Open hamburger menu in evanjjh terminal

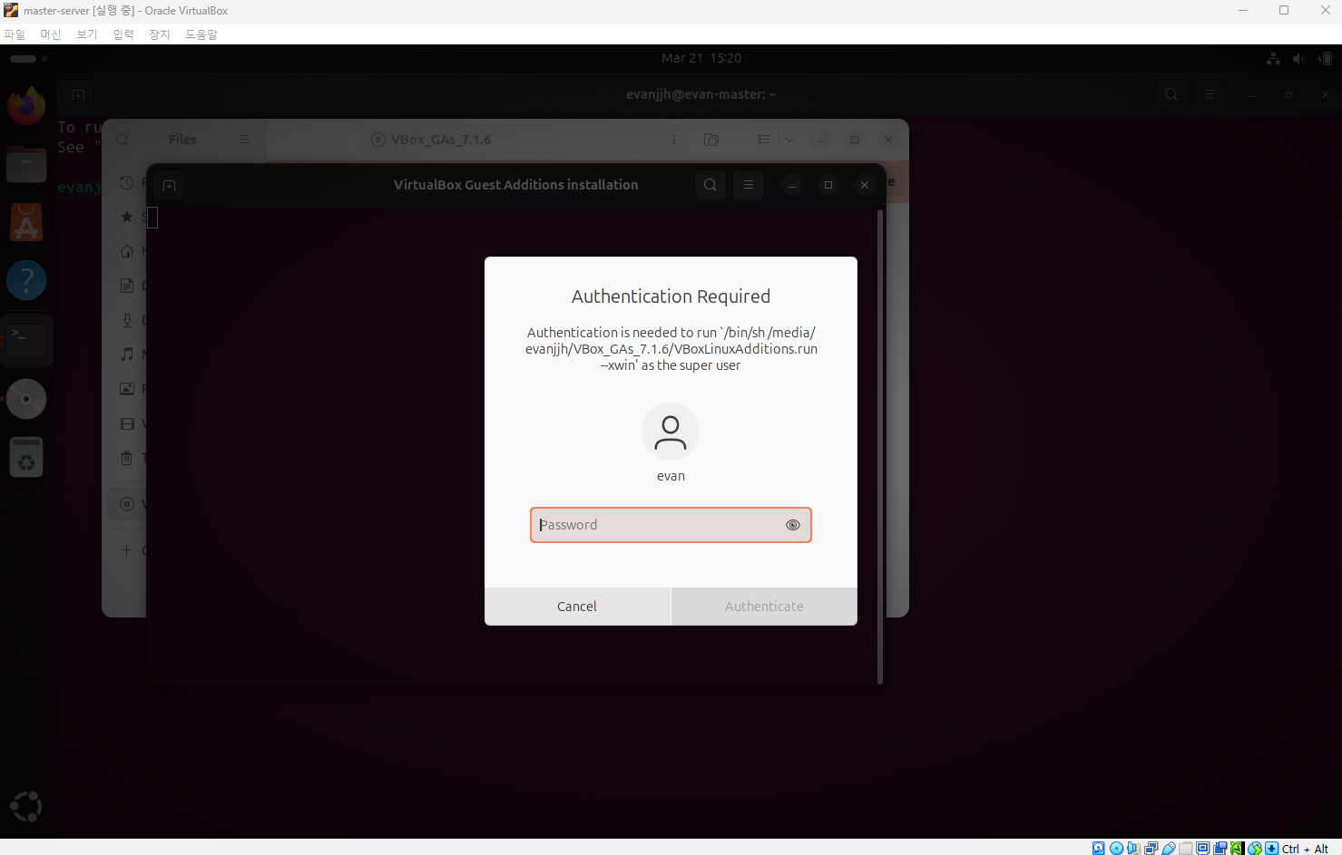pyautogui.click(x=1210, y=94)
